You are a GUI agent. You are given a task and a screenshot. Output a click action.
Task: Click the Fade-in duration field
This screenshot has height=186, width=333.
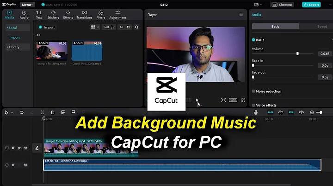(325, 65)
